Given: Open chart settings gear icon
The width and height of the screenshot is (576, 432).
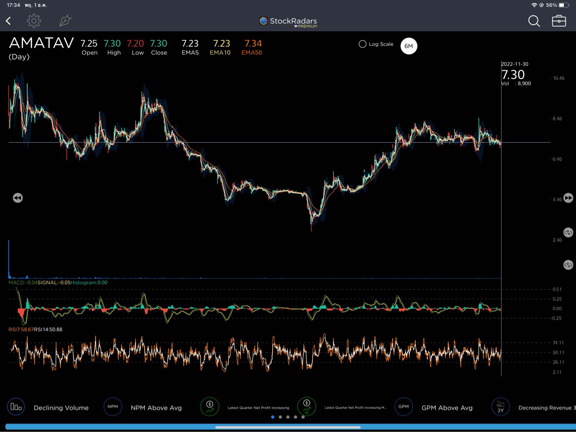Looking at the screenshot, I should (x=34, y=21).
